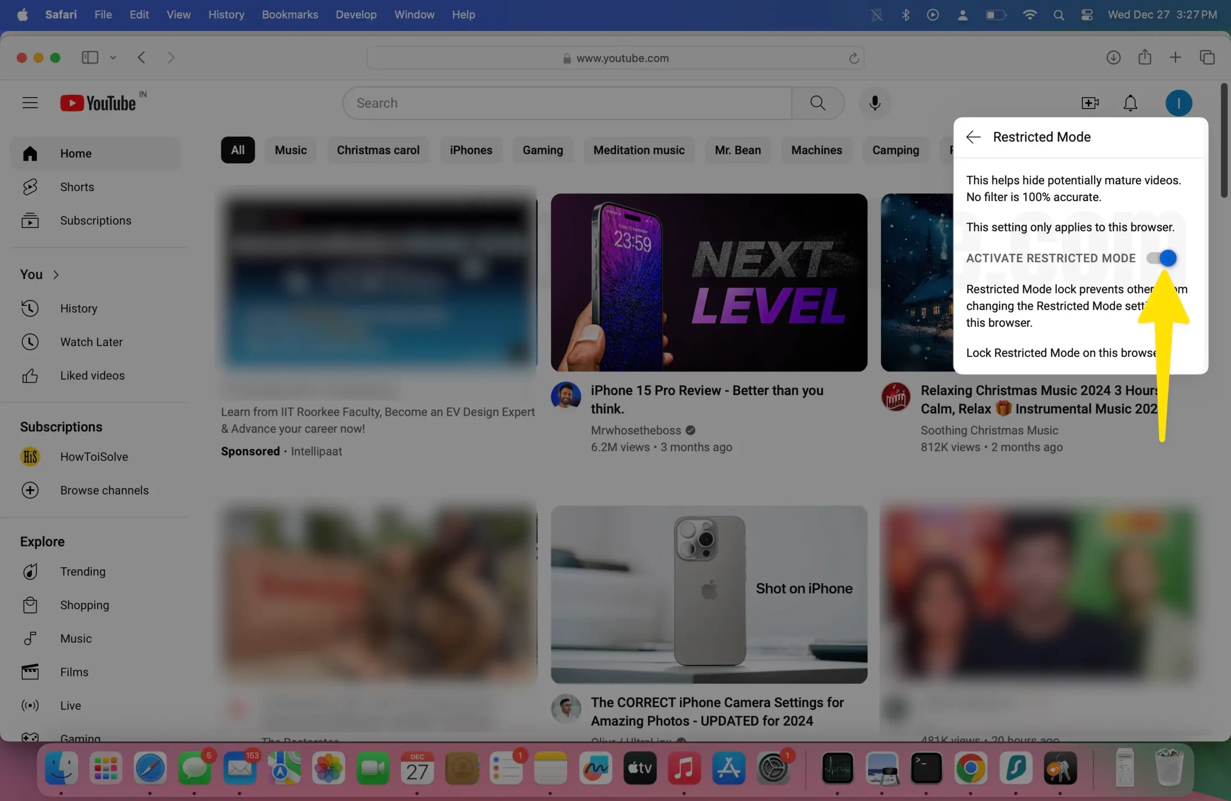
Task: Click Lock Restricted Mode on this browser
Action: pos(1060,352)
